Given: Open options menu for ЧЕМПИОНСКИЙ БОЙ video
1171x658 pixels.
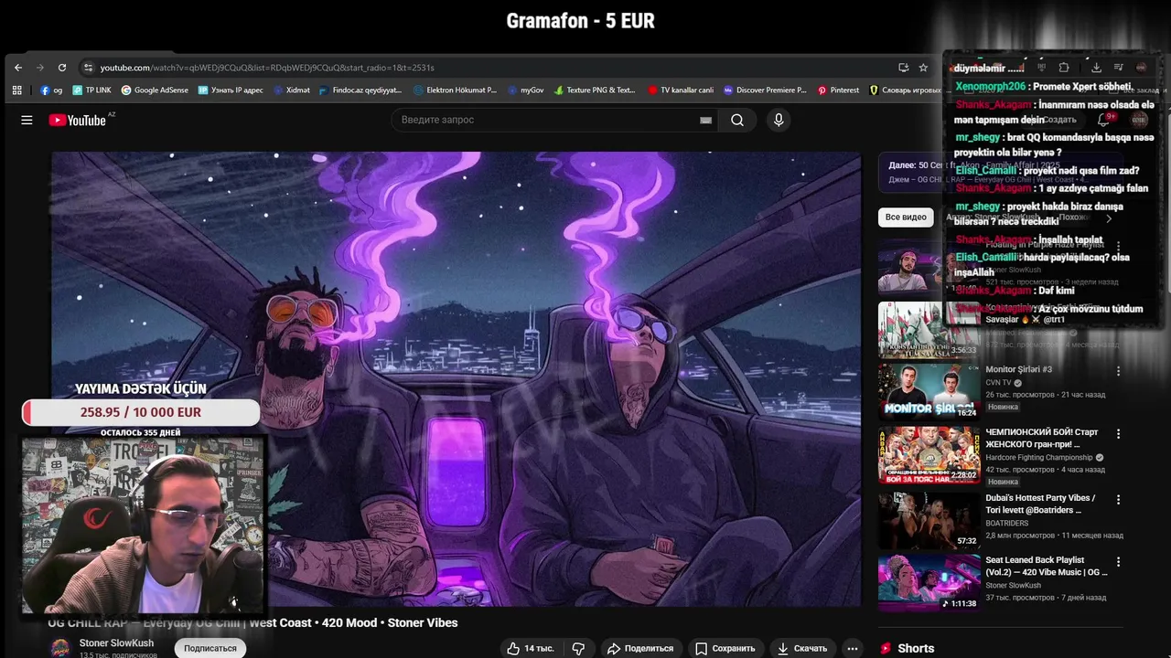Looking at the screenshot, I should coord(1118,434).
